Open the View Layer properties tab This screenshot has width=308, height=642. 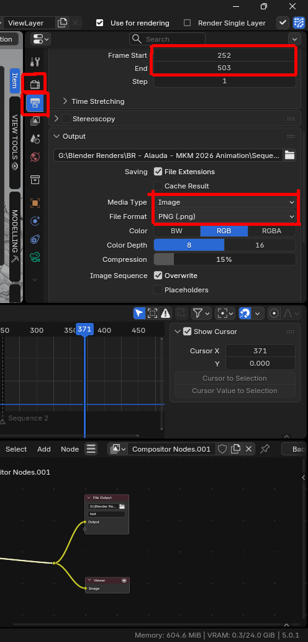[x=35, y=121]
